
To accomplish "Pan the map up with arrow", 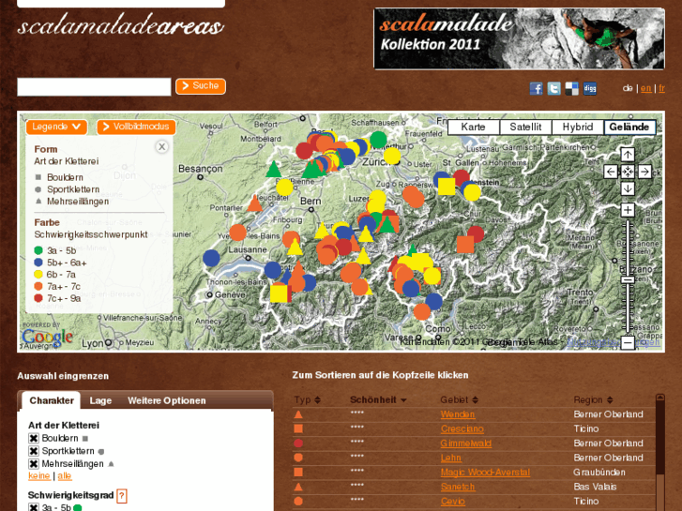I will click(628, 155).
